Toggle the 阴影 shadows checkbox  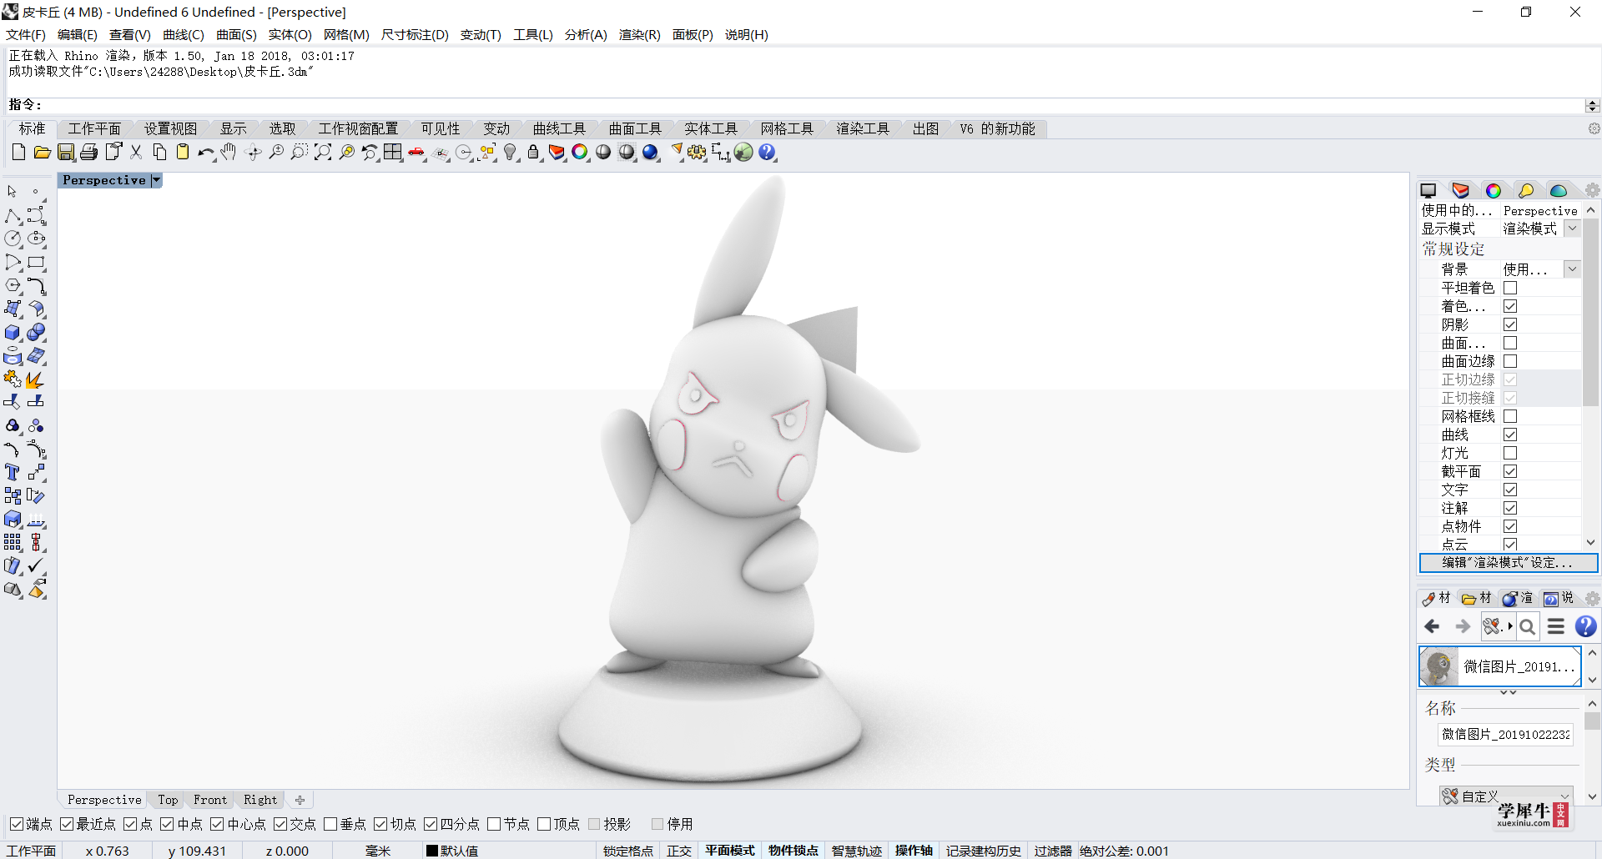point(1510,324)
